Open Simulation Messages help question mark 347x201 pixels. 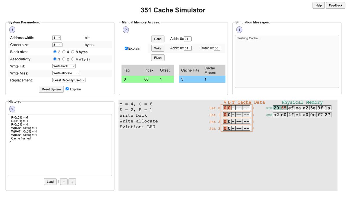239,29
